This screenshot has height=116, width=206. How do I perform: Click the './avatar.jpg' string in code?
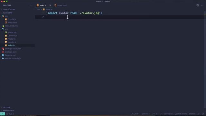pyautogui.click(x=89, y=13)
